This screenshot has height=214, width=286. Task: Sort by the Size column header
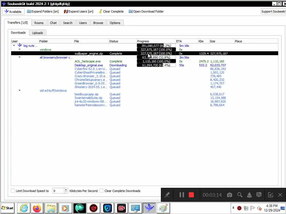[x=221, y=41]
